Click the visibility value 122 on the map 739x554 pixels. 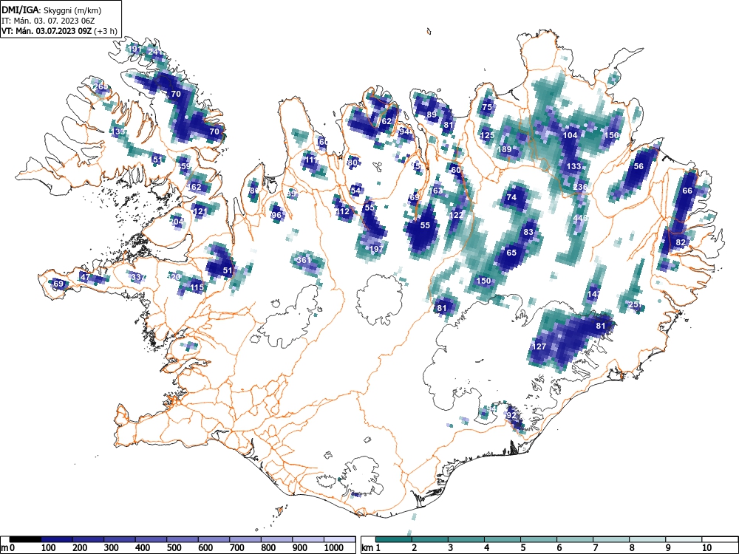point(456,215)
